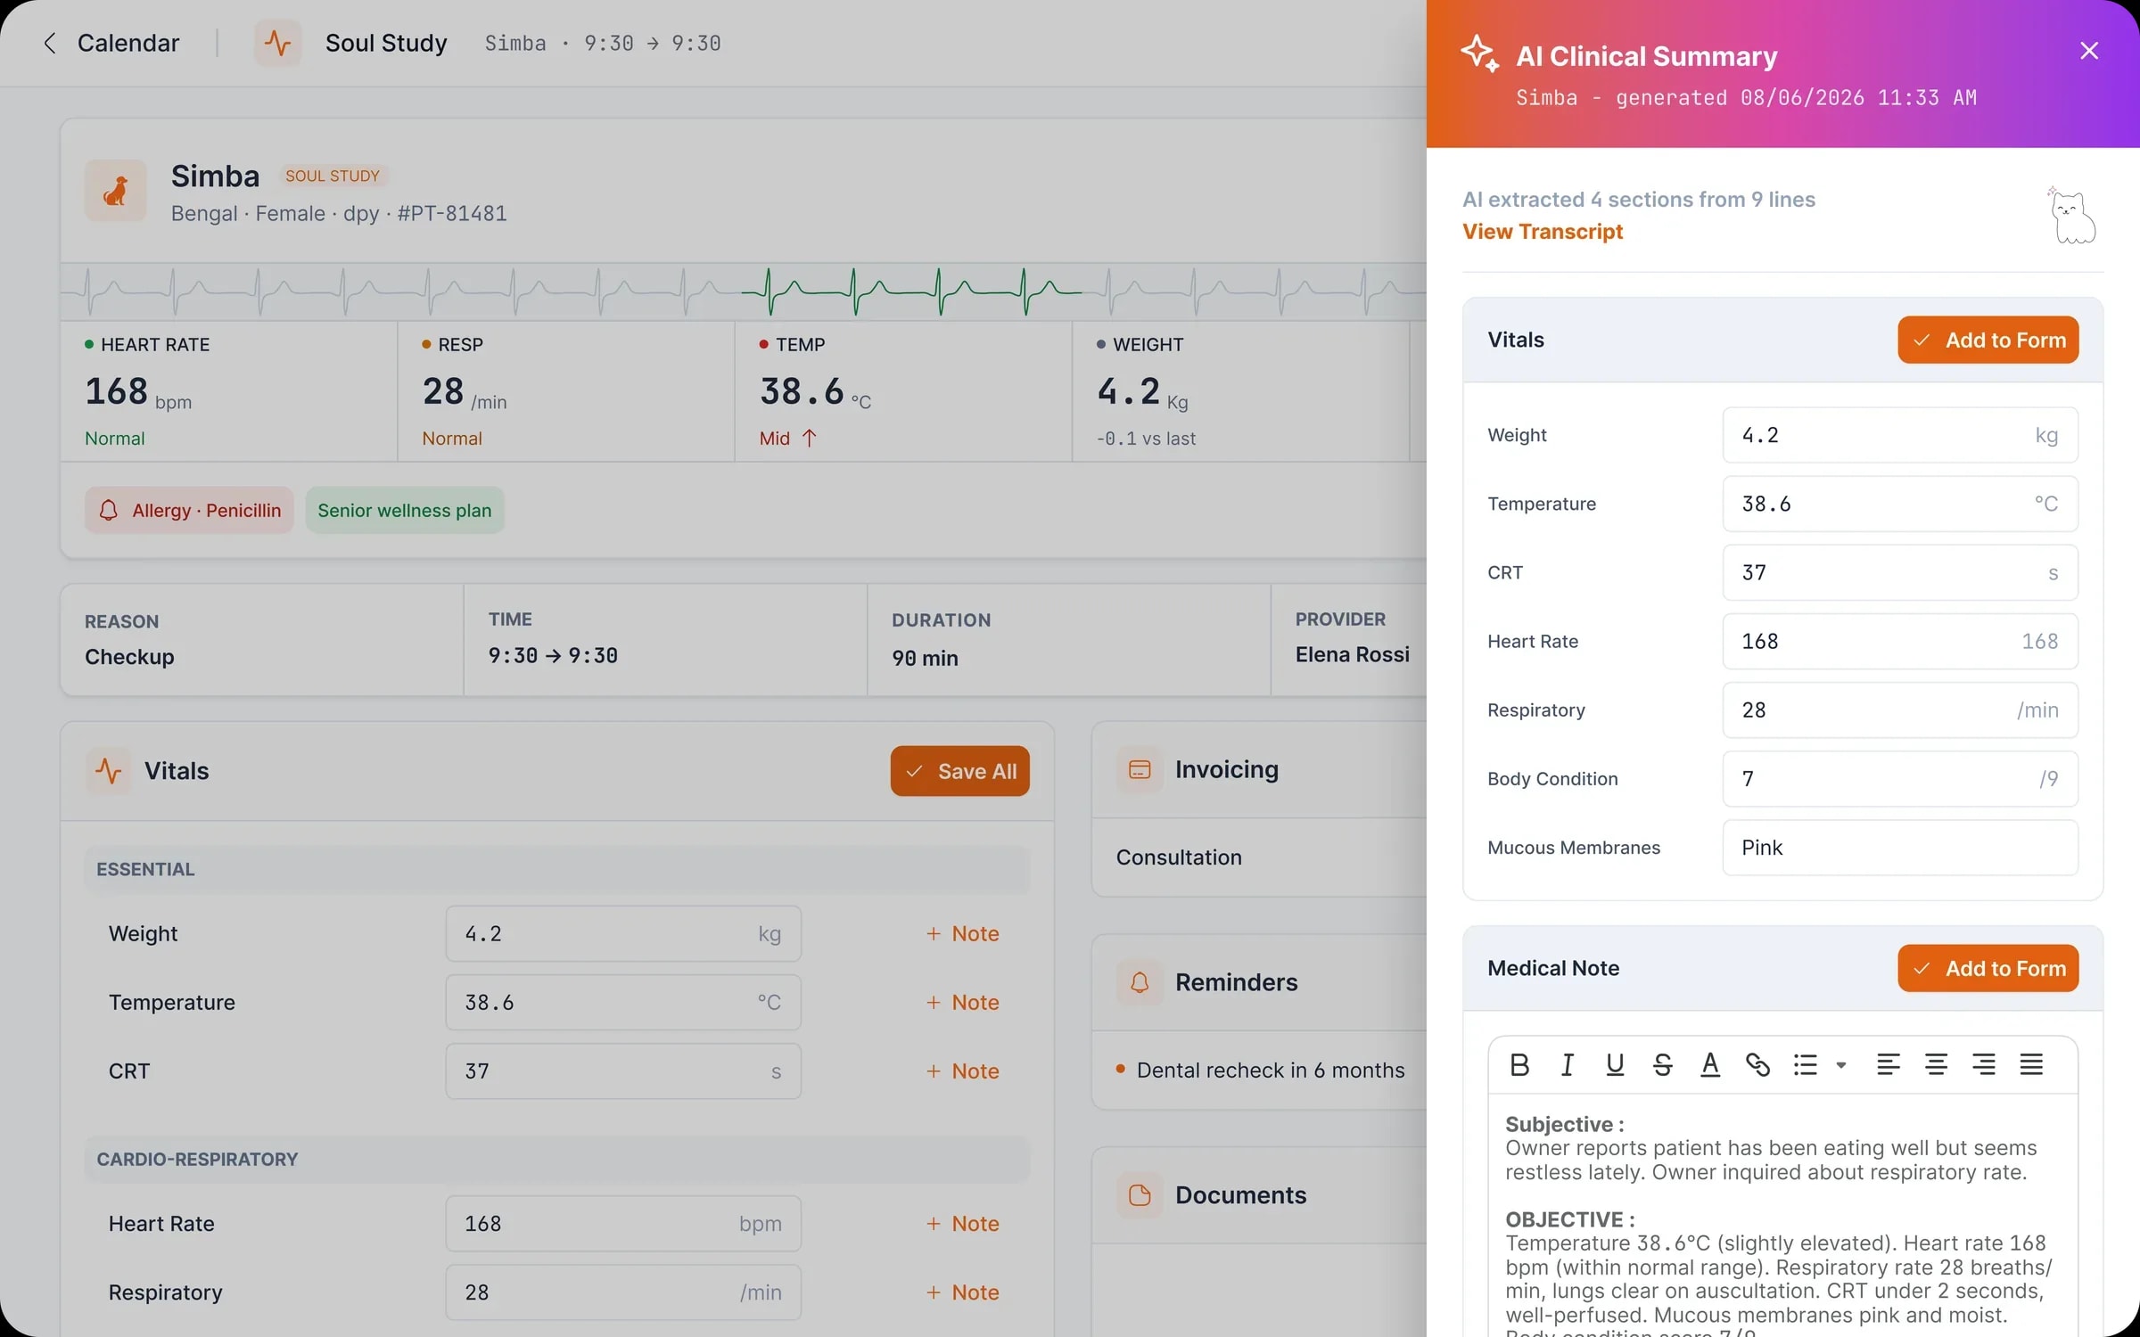Close the AI Clinical Summary panel
The width and height of the screenshot is (2140, 1337).
tap(2089, 51)
